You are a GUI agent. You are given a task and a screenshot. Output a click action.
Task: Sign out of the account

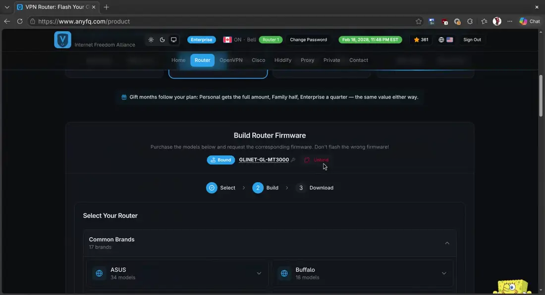point(472,40)
